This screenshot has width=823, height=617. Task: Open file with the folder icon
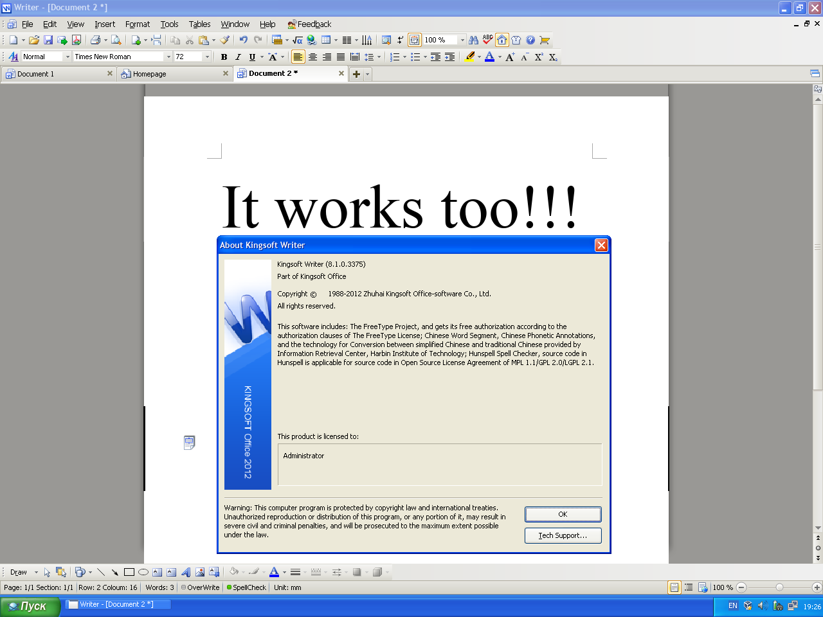point(34,40)
